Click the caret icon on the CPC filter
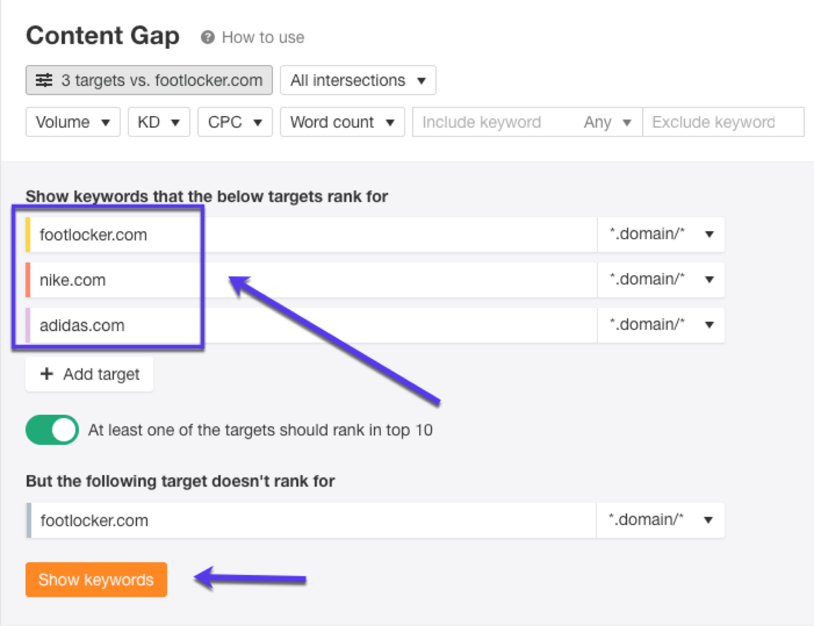This screenshot has height=626, width=814. 256,122
